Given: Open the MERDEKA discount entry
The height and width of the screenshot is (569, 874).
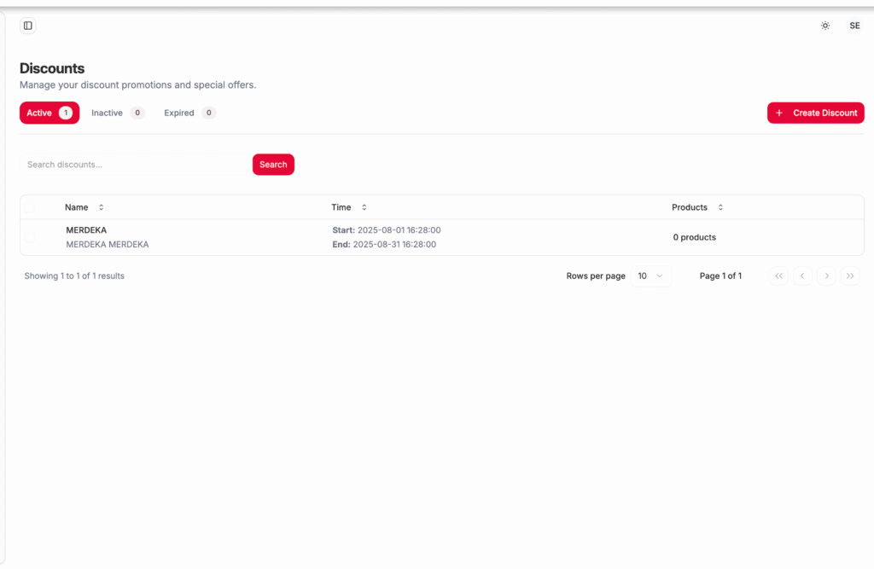Looking at the screenshot, I should tap(86, 230).
